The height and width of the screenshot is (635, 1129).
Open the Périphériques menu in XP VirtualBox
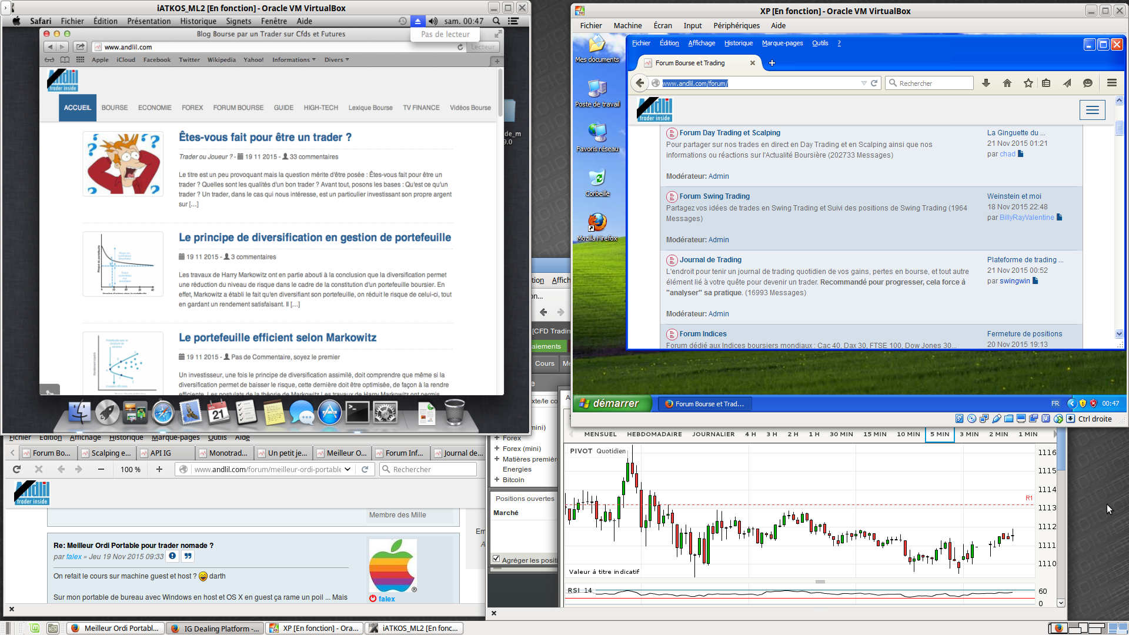coord(736,25)
